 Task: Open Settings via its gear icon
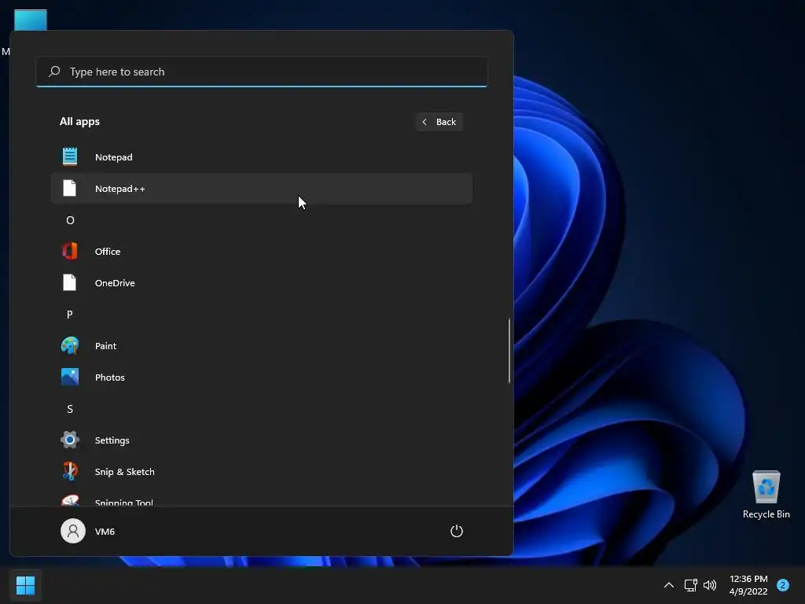(70, 440)
